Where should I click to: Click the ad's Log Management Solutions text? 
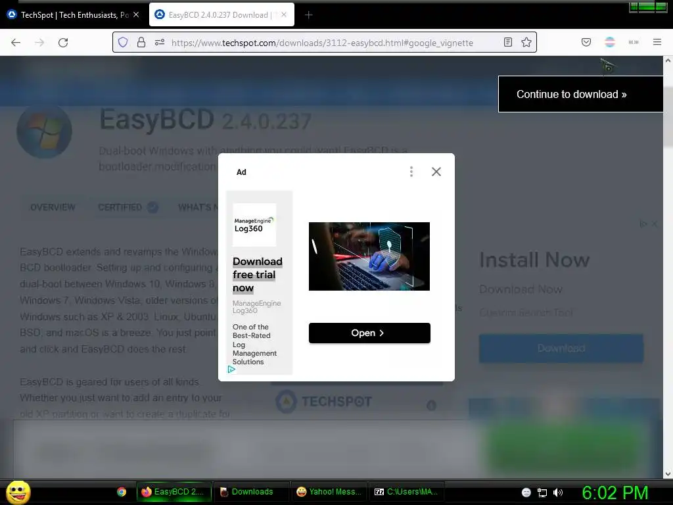(254, 345)
